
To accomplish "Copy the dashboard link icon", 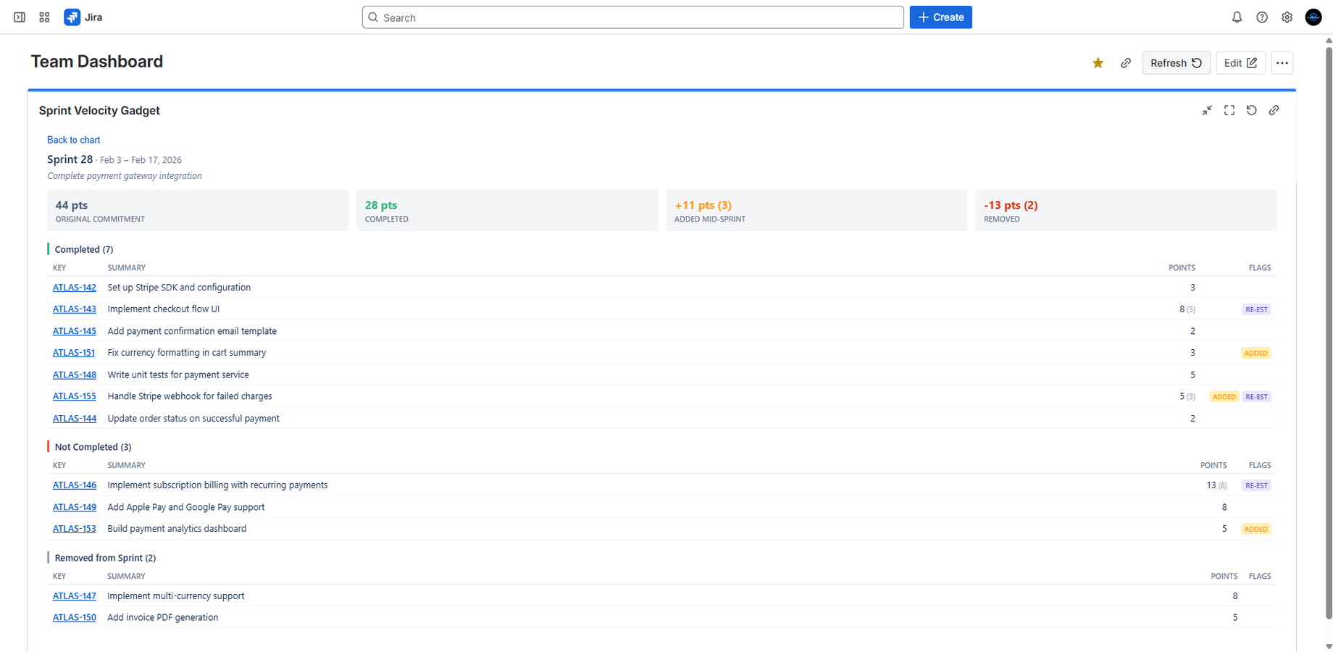I will 1125,63.
